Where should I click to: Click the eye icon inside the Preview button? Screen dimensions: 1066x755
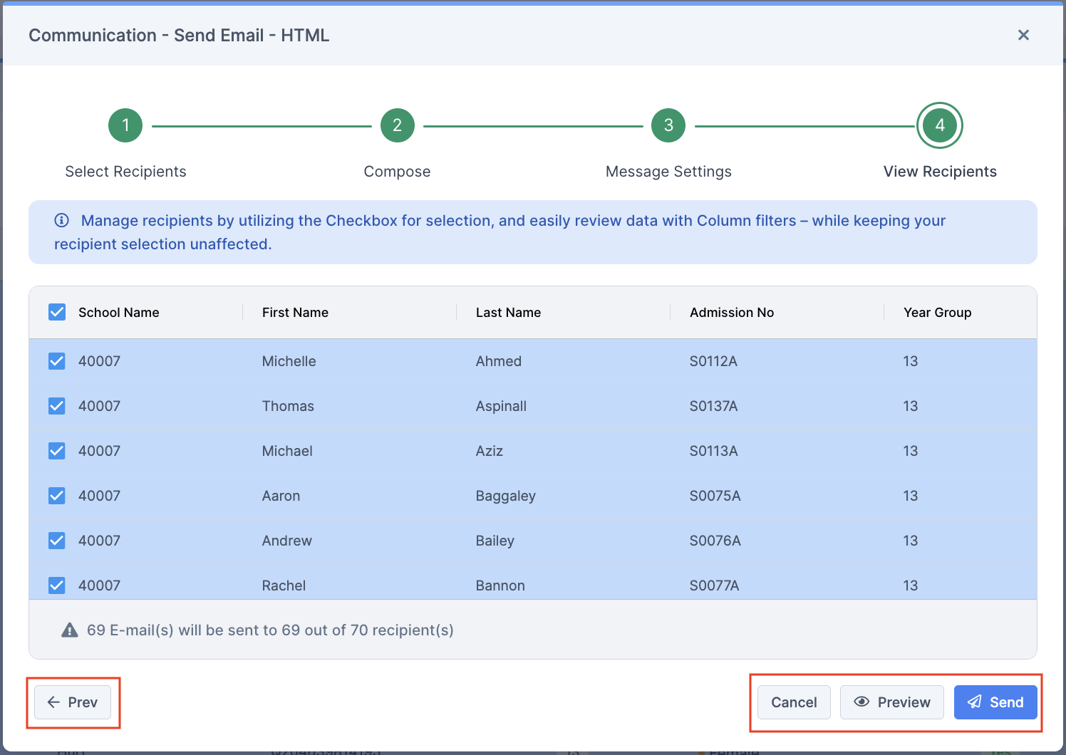point(862,702)
